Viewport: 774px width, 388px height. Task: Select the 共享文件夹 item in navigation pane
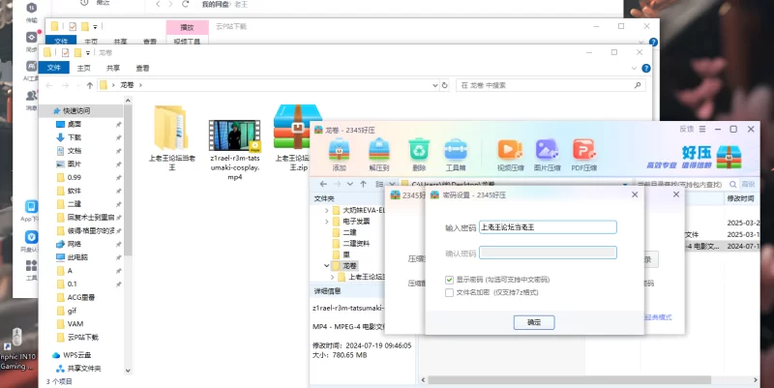pyautogui.click(x=78, y=369)
